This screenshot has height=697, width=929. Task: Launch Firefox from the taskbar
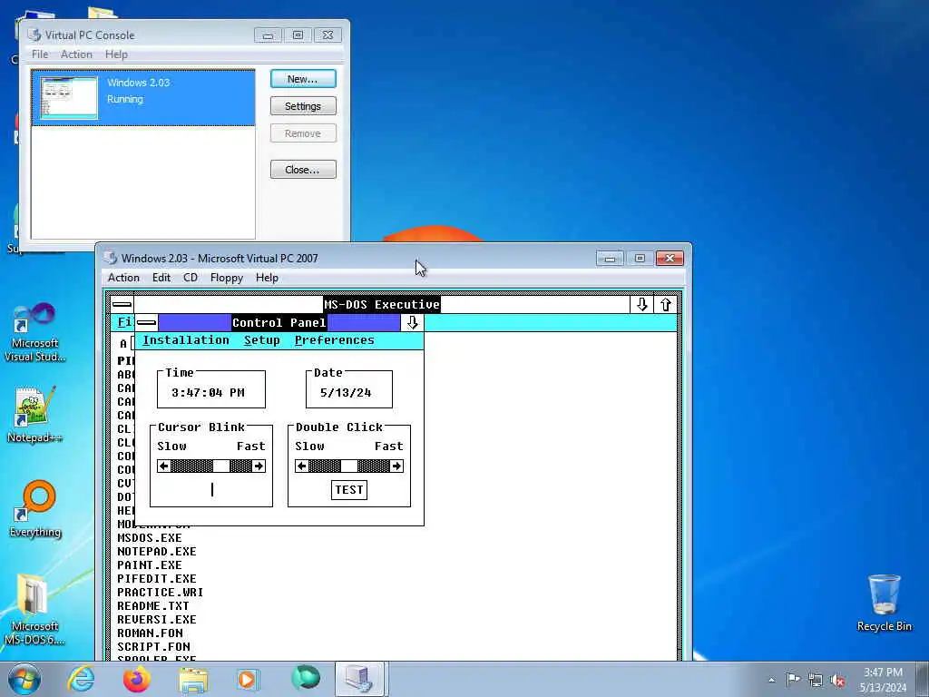click(x=136, y=679)
